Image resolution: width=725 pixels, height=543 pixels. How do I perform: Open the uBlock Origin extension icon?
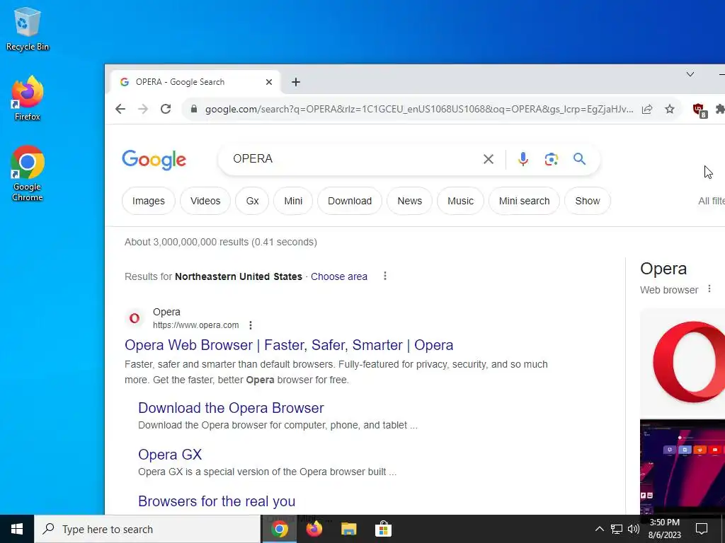700,110
